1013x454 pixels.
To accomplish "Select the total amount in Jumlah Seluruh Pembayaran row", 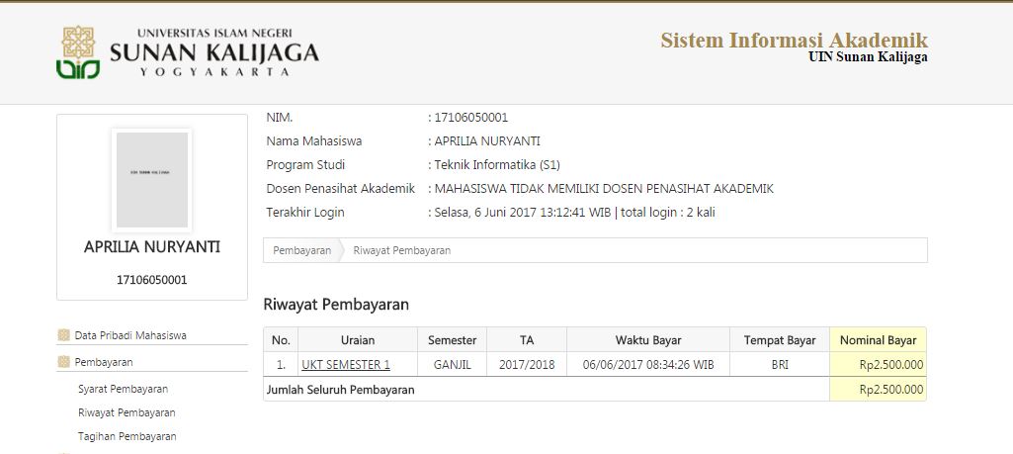I will click(x=890, y=390).
